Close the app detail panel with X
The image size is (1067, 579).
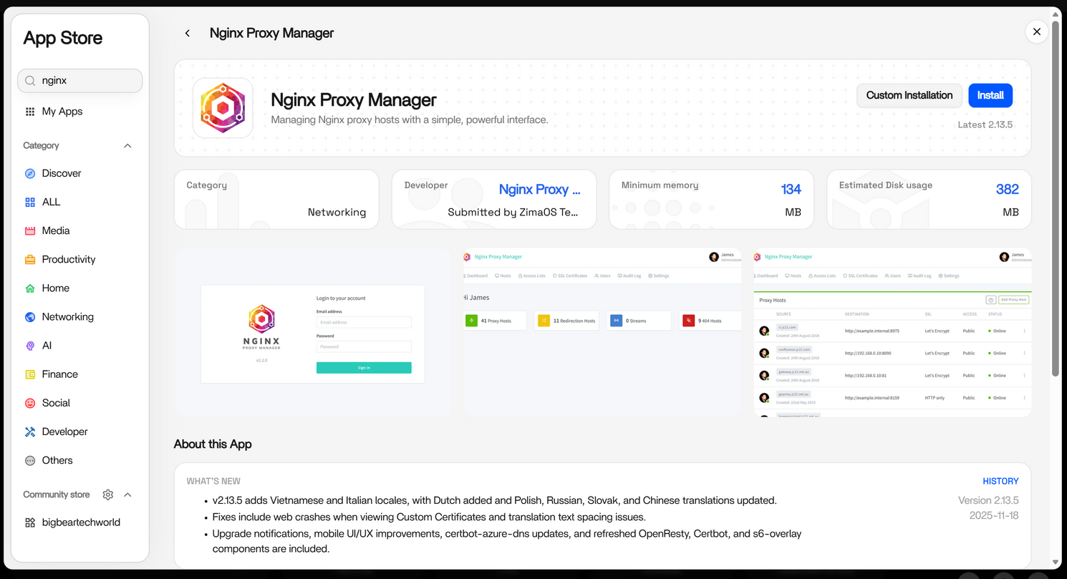click(x=1037, y=31)
